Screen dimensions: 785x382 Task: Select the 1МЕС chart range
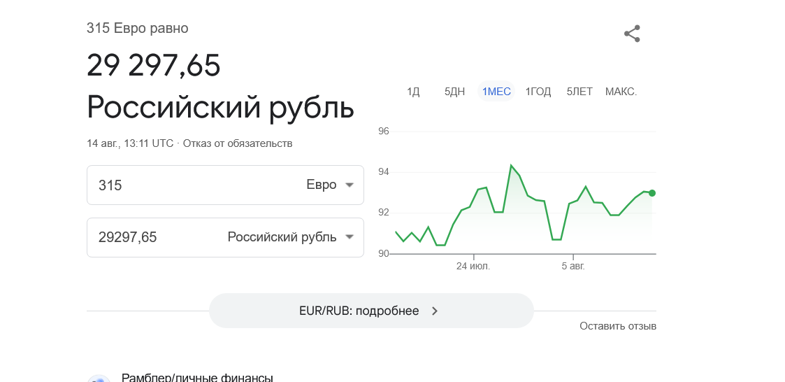(496, 92)
